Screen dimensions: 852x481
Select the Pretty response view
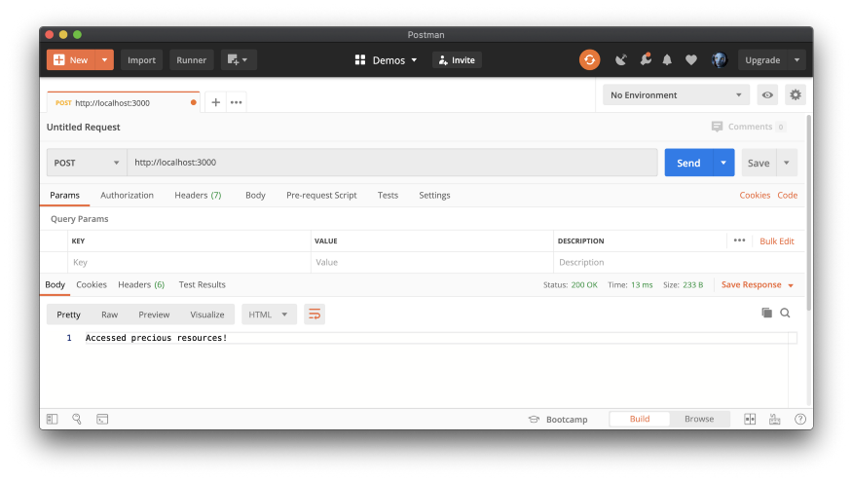(x=68, y=314)
